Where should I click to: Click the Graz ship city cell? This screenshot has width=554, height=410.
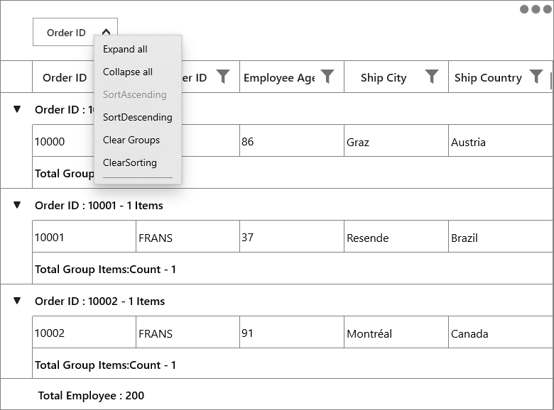coord(396,140)
